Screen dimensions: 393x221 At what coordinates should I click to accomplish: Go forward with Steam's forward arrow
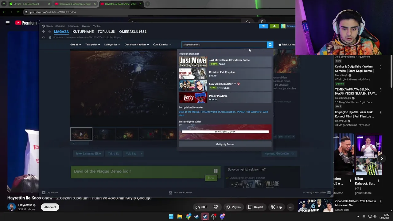coord(49,32)
